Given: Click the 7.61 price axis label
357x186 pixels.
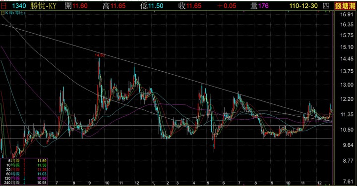Looking at the screenshot, I should pos(348,181).
